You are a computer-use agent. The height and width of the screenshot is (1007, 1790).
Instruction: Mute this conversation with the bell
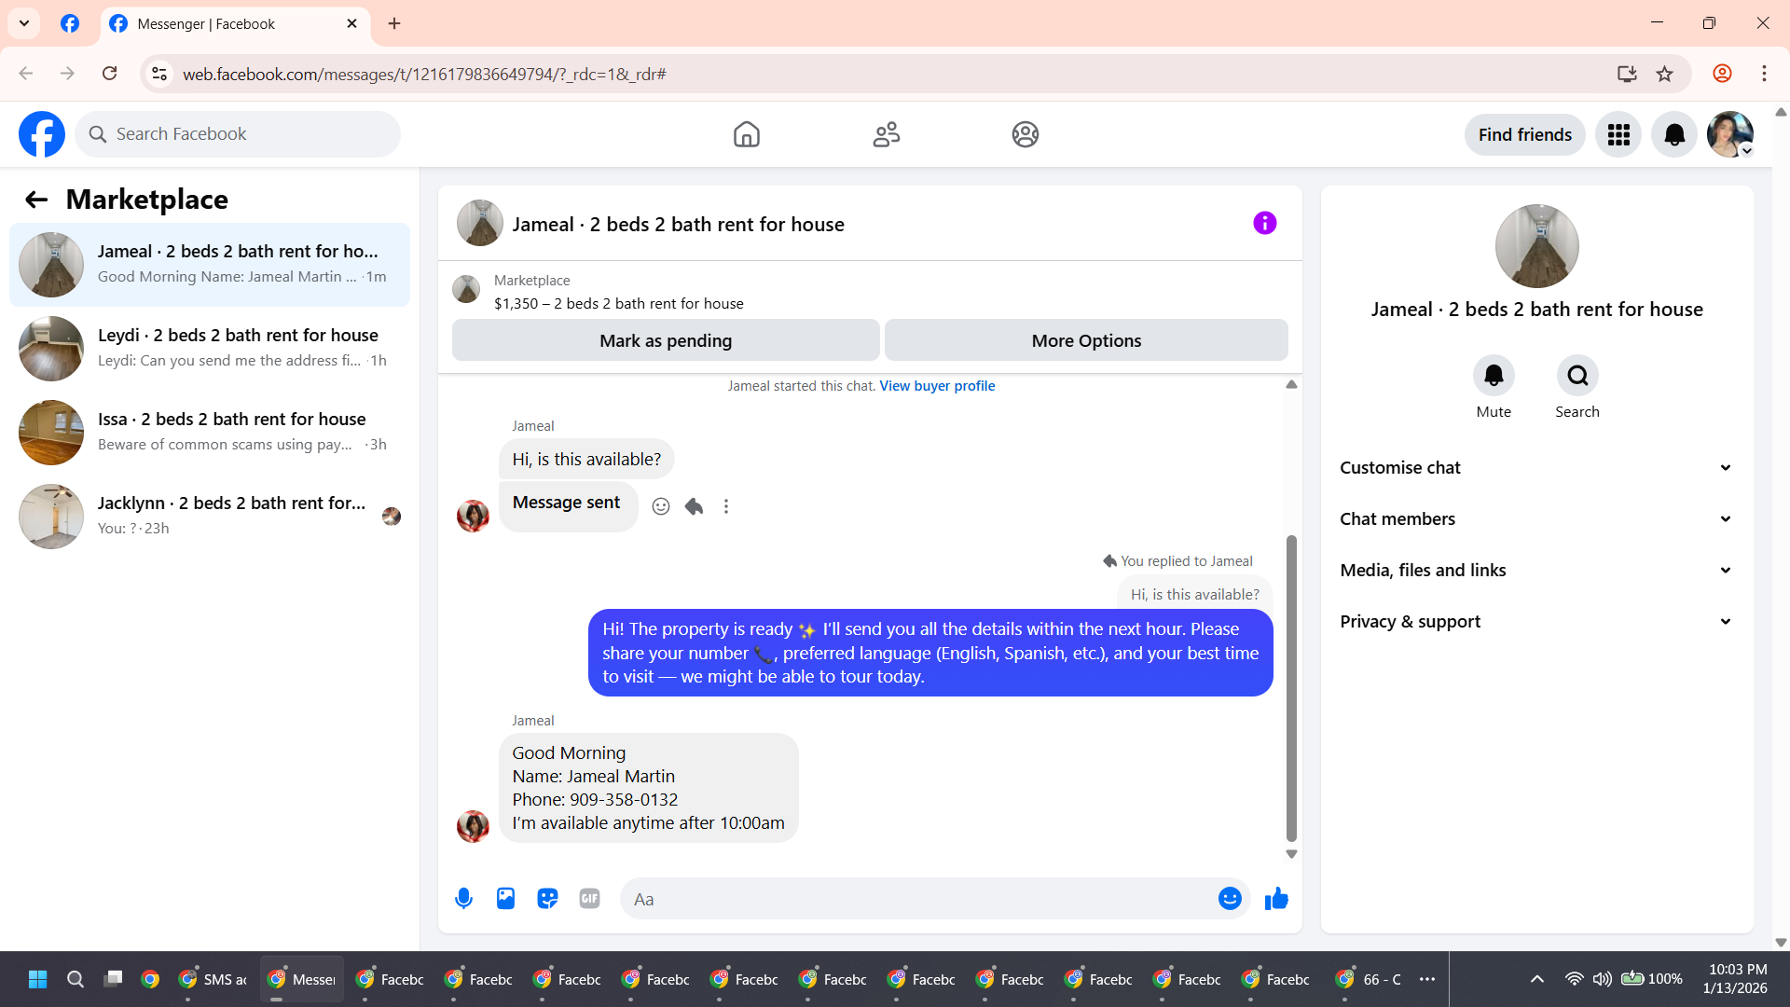click(x=1494, y=376)
